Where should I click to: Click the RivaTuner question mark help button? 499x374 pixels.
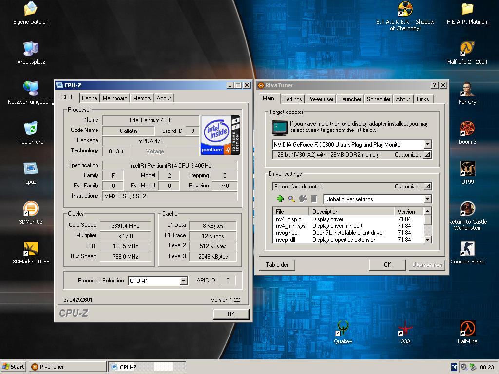[434, 85]
